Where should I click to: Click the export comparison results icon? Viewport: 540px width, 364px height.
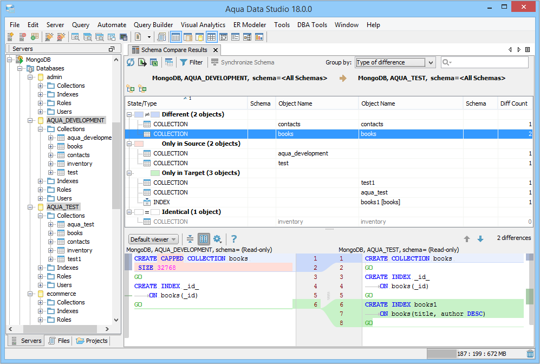pos(142,62)
